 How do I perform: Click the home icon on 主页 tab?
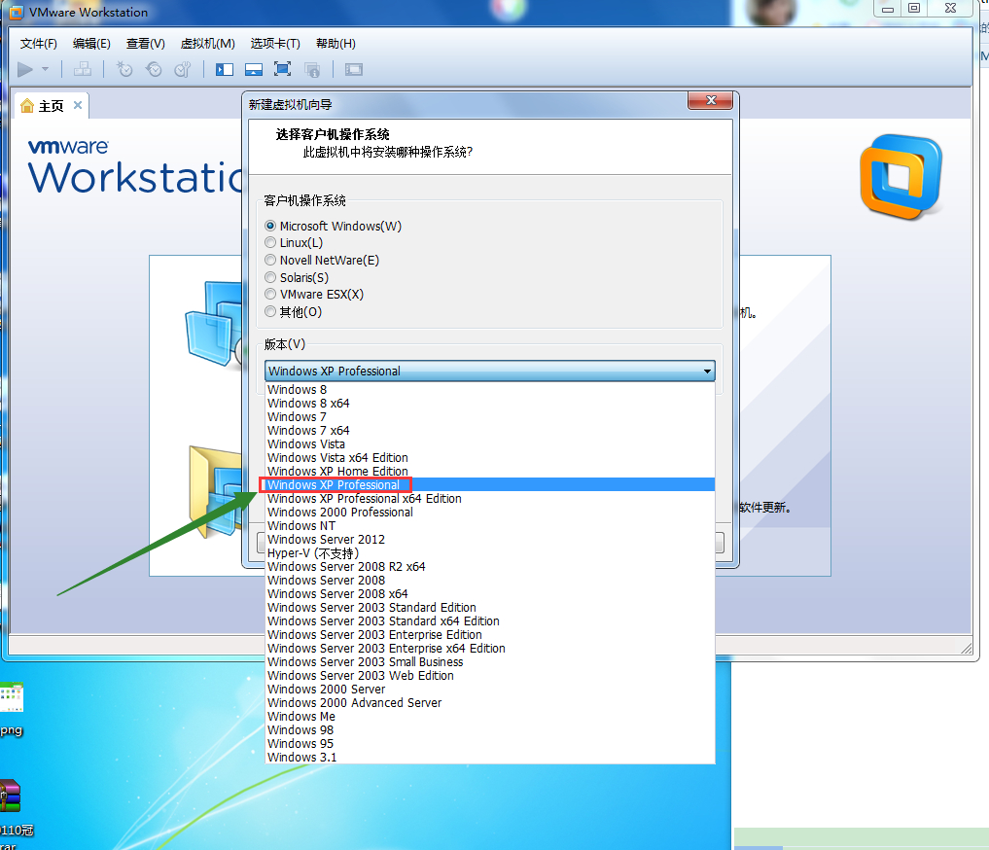pyautogui.click(x=27, y=105)
